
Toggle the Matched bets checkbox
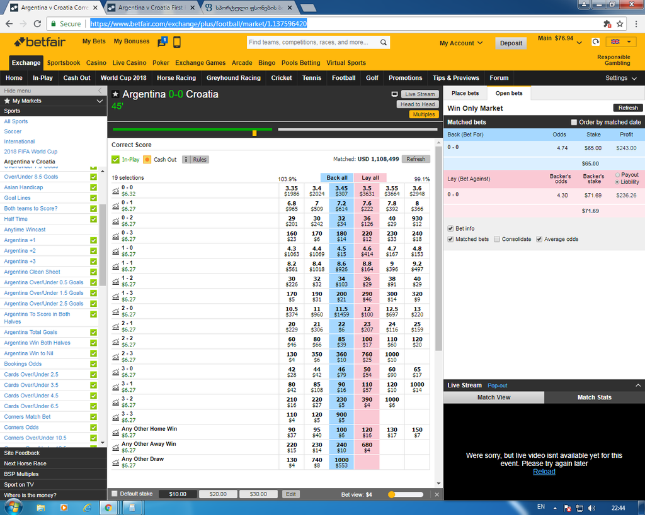[450, 239]
